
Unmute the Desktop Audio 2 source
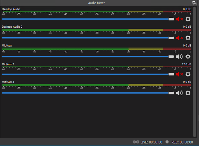tap(179, 38)
